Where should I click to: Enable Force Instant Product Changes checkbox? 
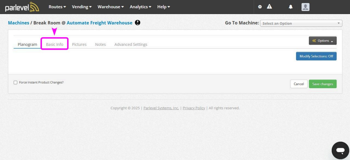[x=16, y=83]
